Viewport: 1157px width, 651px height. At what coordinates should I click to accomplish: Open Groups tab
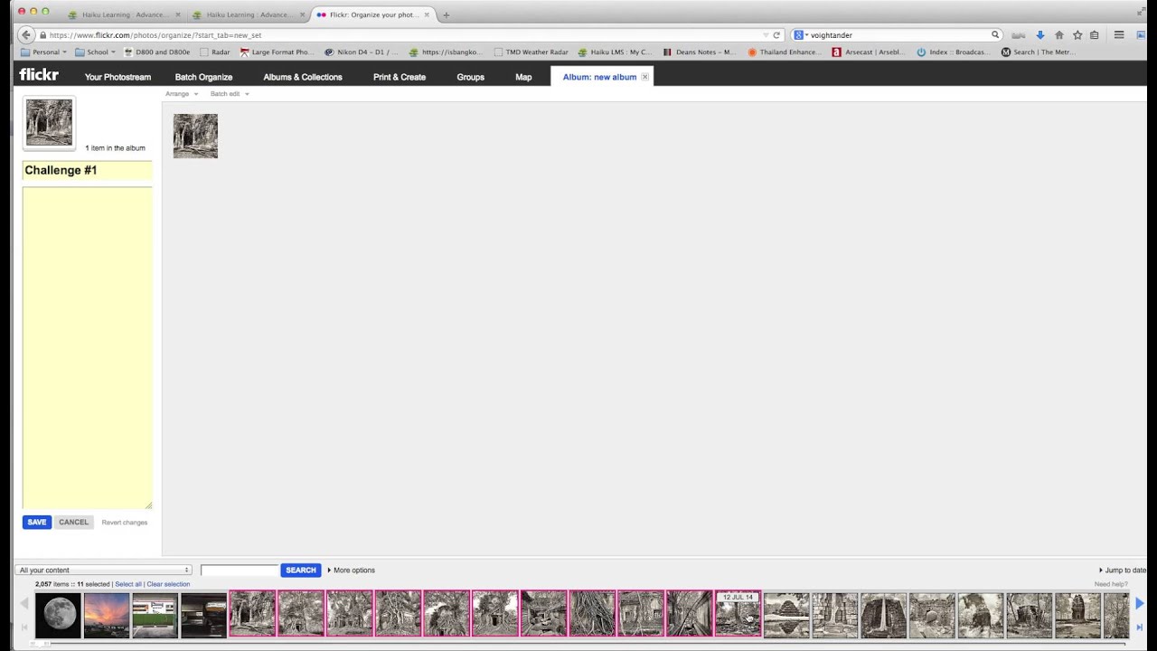tap(470, 77)
